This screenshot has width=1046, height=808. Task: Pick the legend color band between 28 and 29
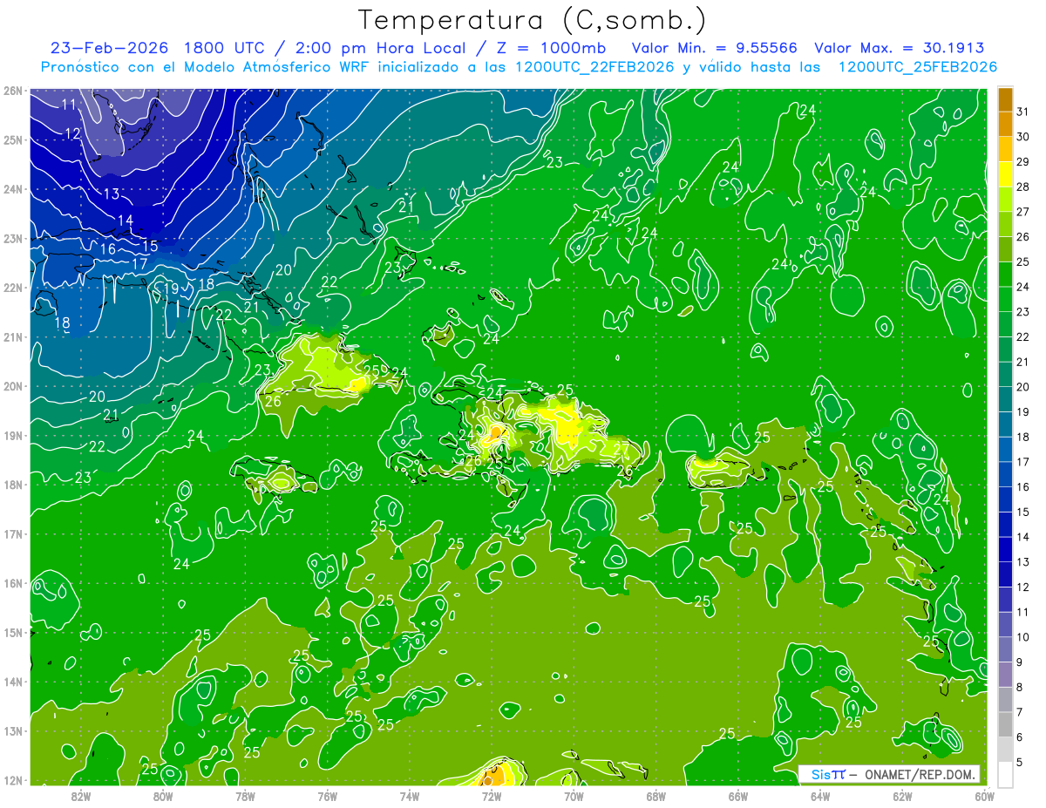click(1005, 173)
